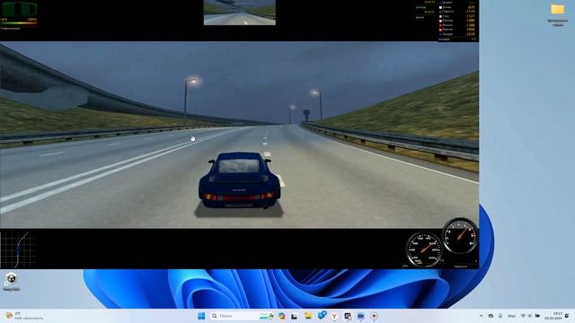Open the colorful Copilot icon in taskbar
Viewport: 575px width, 323px height.
[281, 316]
